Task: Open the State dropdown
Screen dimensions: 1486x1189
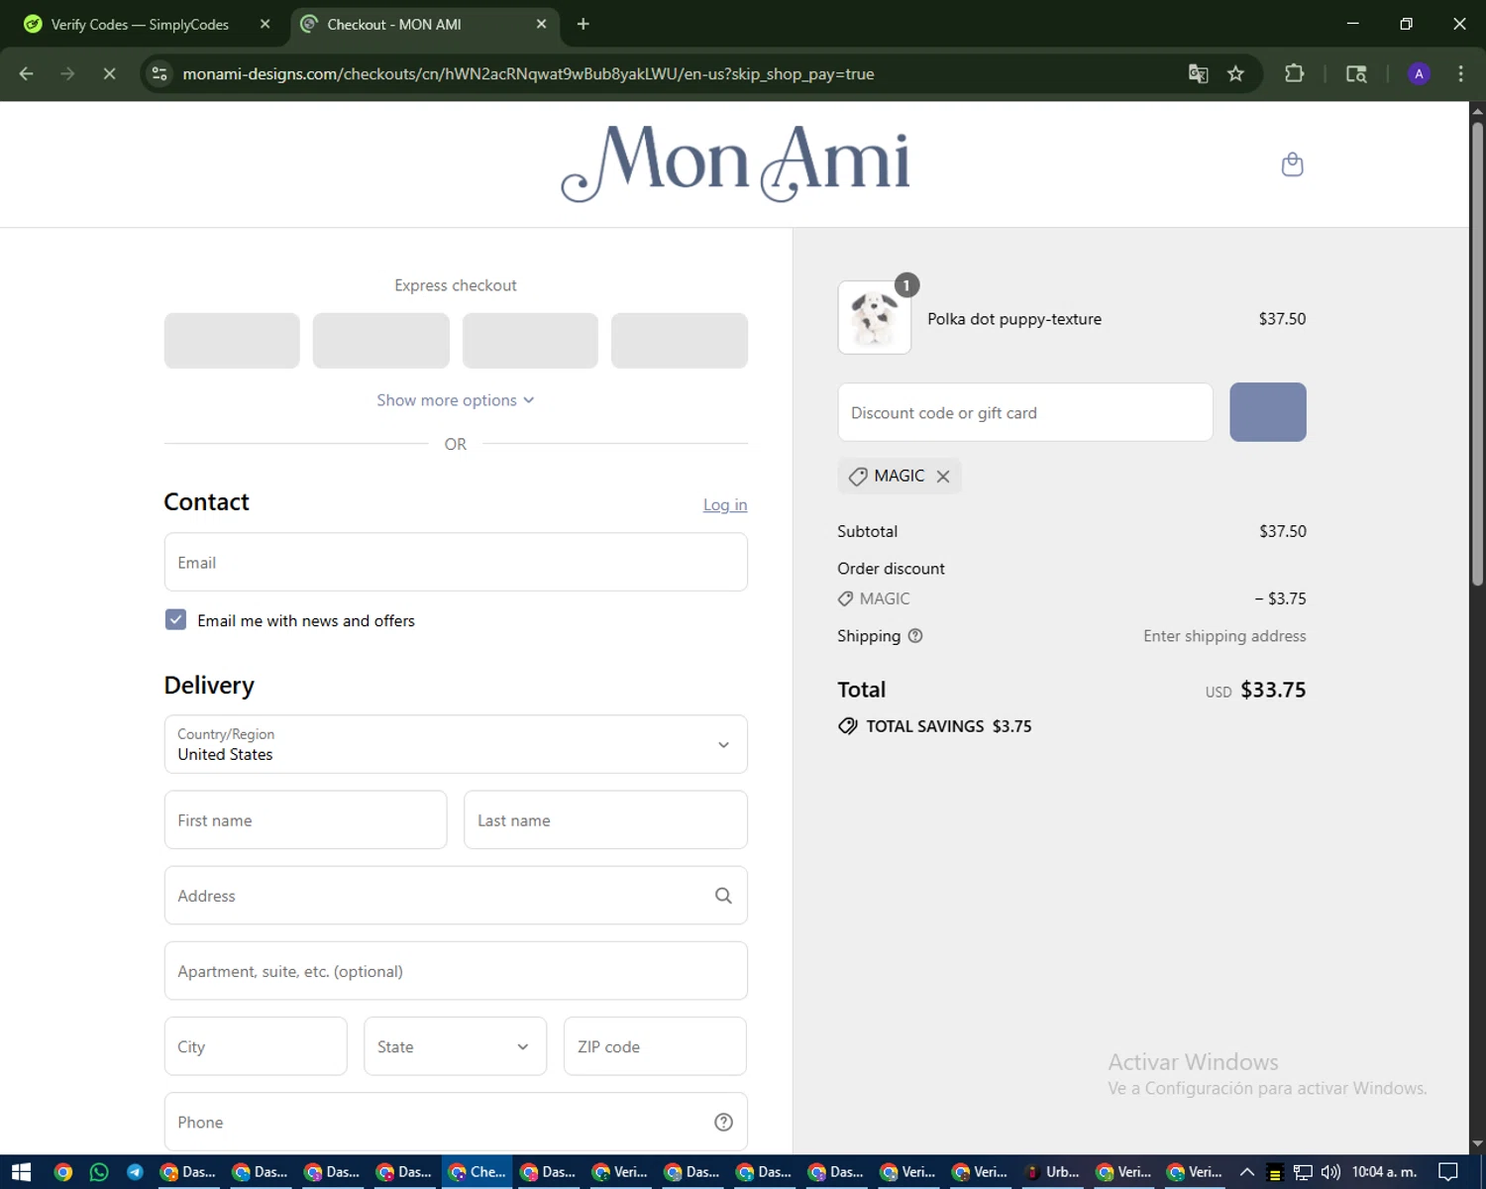Action: click(x=455, y=1046)
